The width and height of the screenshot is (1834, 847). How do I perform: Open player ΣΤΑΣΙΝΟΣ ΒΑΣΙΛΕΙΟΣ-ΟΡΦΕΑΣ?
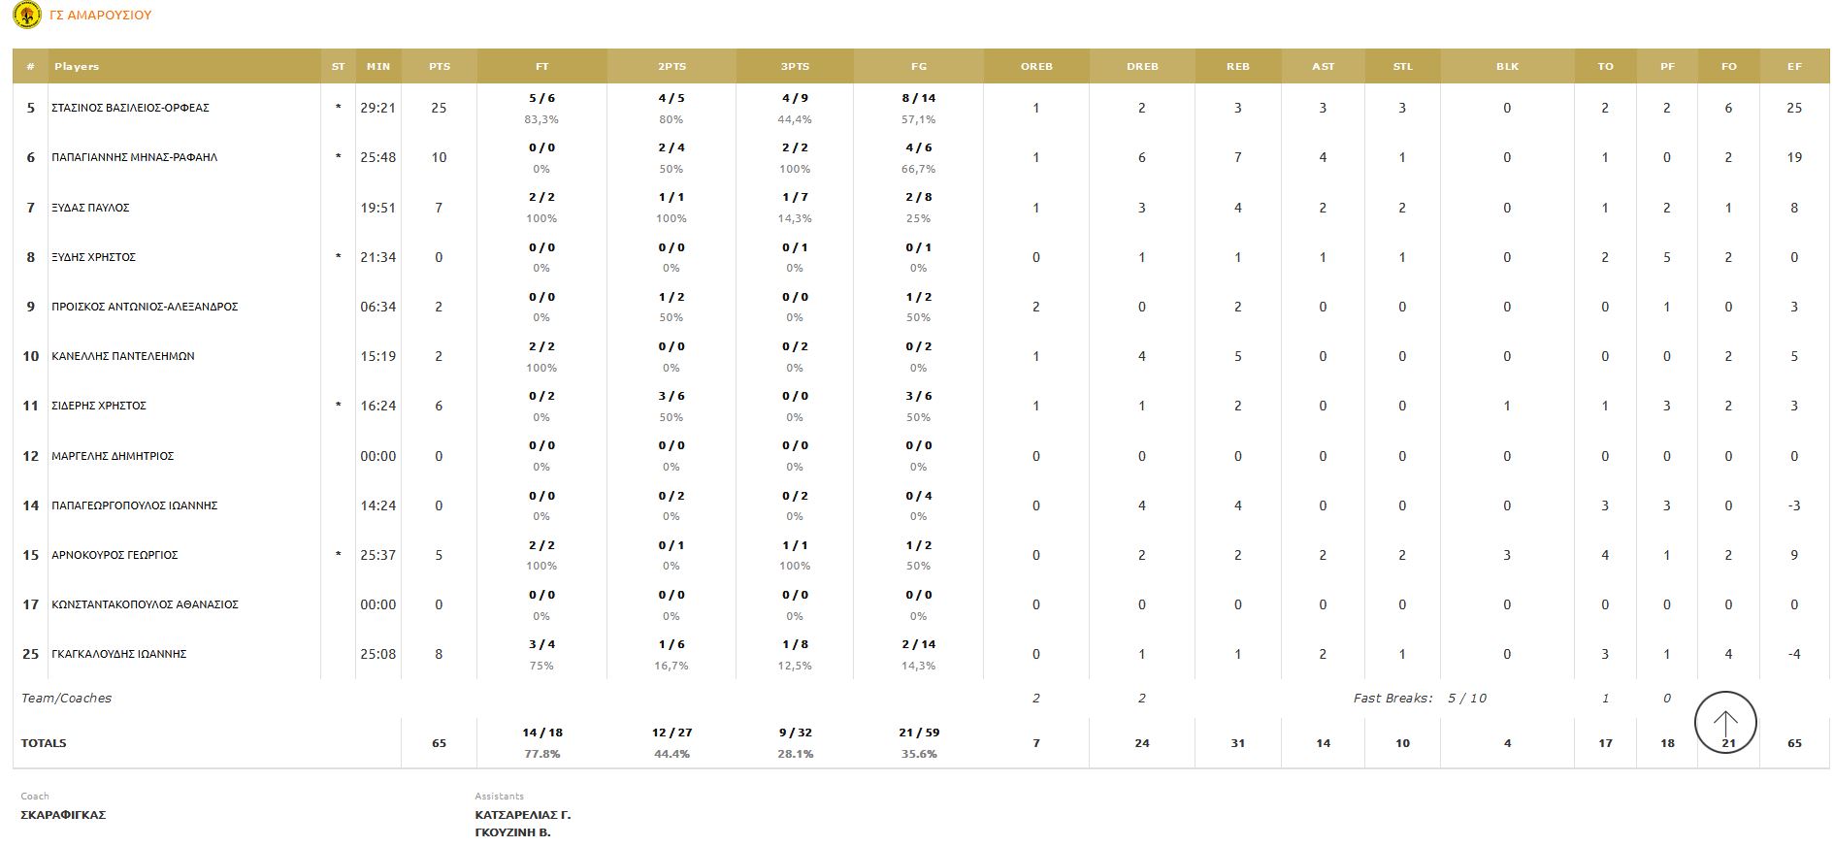(x=131, y=108)
